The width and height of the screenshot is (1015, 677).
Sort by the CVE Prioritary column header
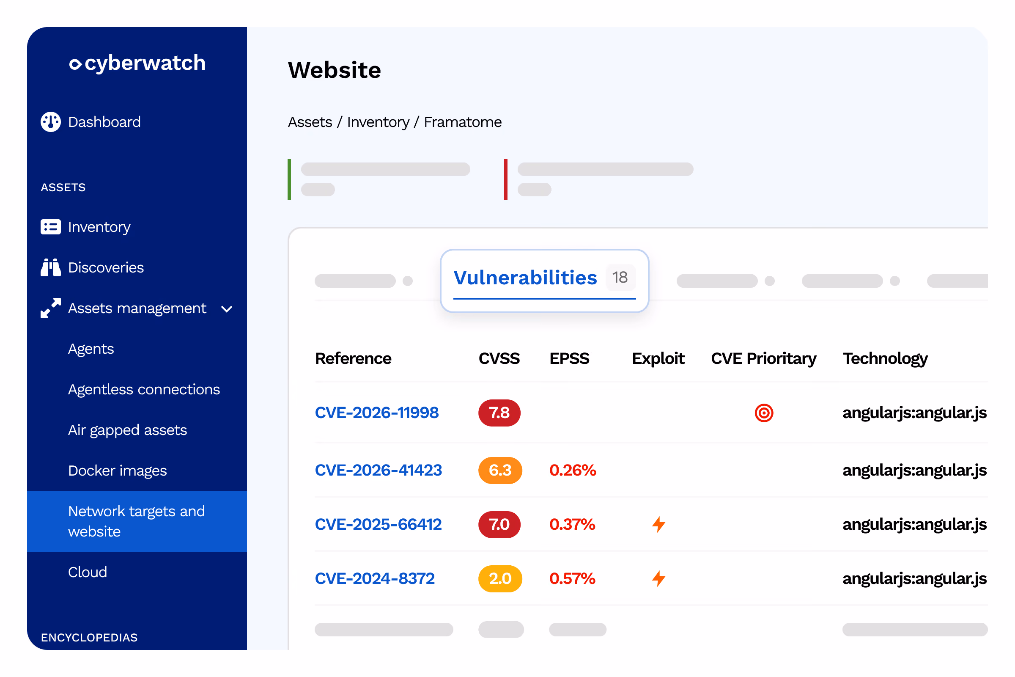coord(763,358)
